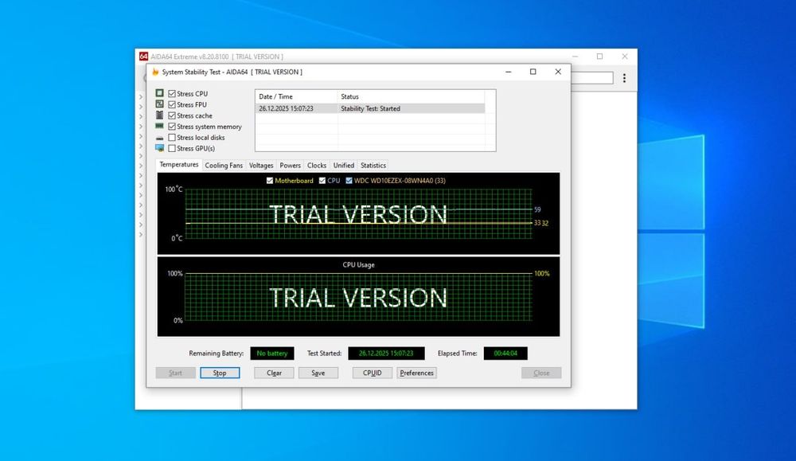Open the Statistics tab
Viewport: 796px width, 461px height.
tap(373, 166)
